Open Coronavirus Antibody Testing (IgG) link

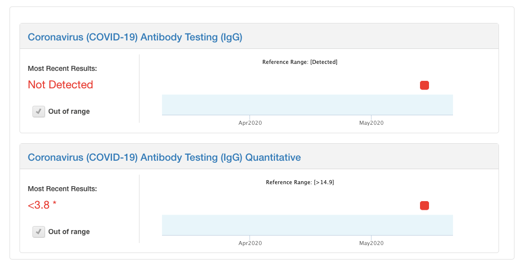(x=135, y=37)
